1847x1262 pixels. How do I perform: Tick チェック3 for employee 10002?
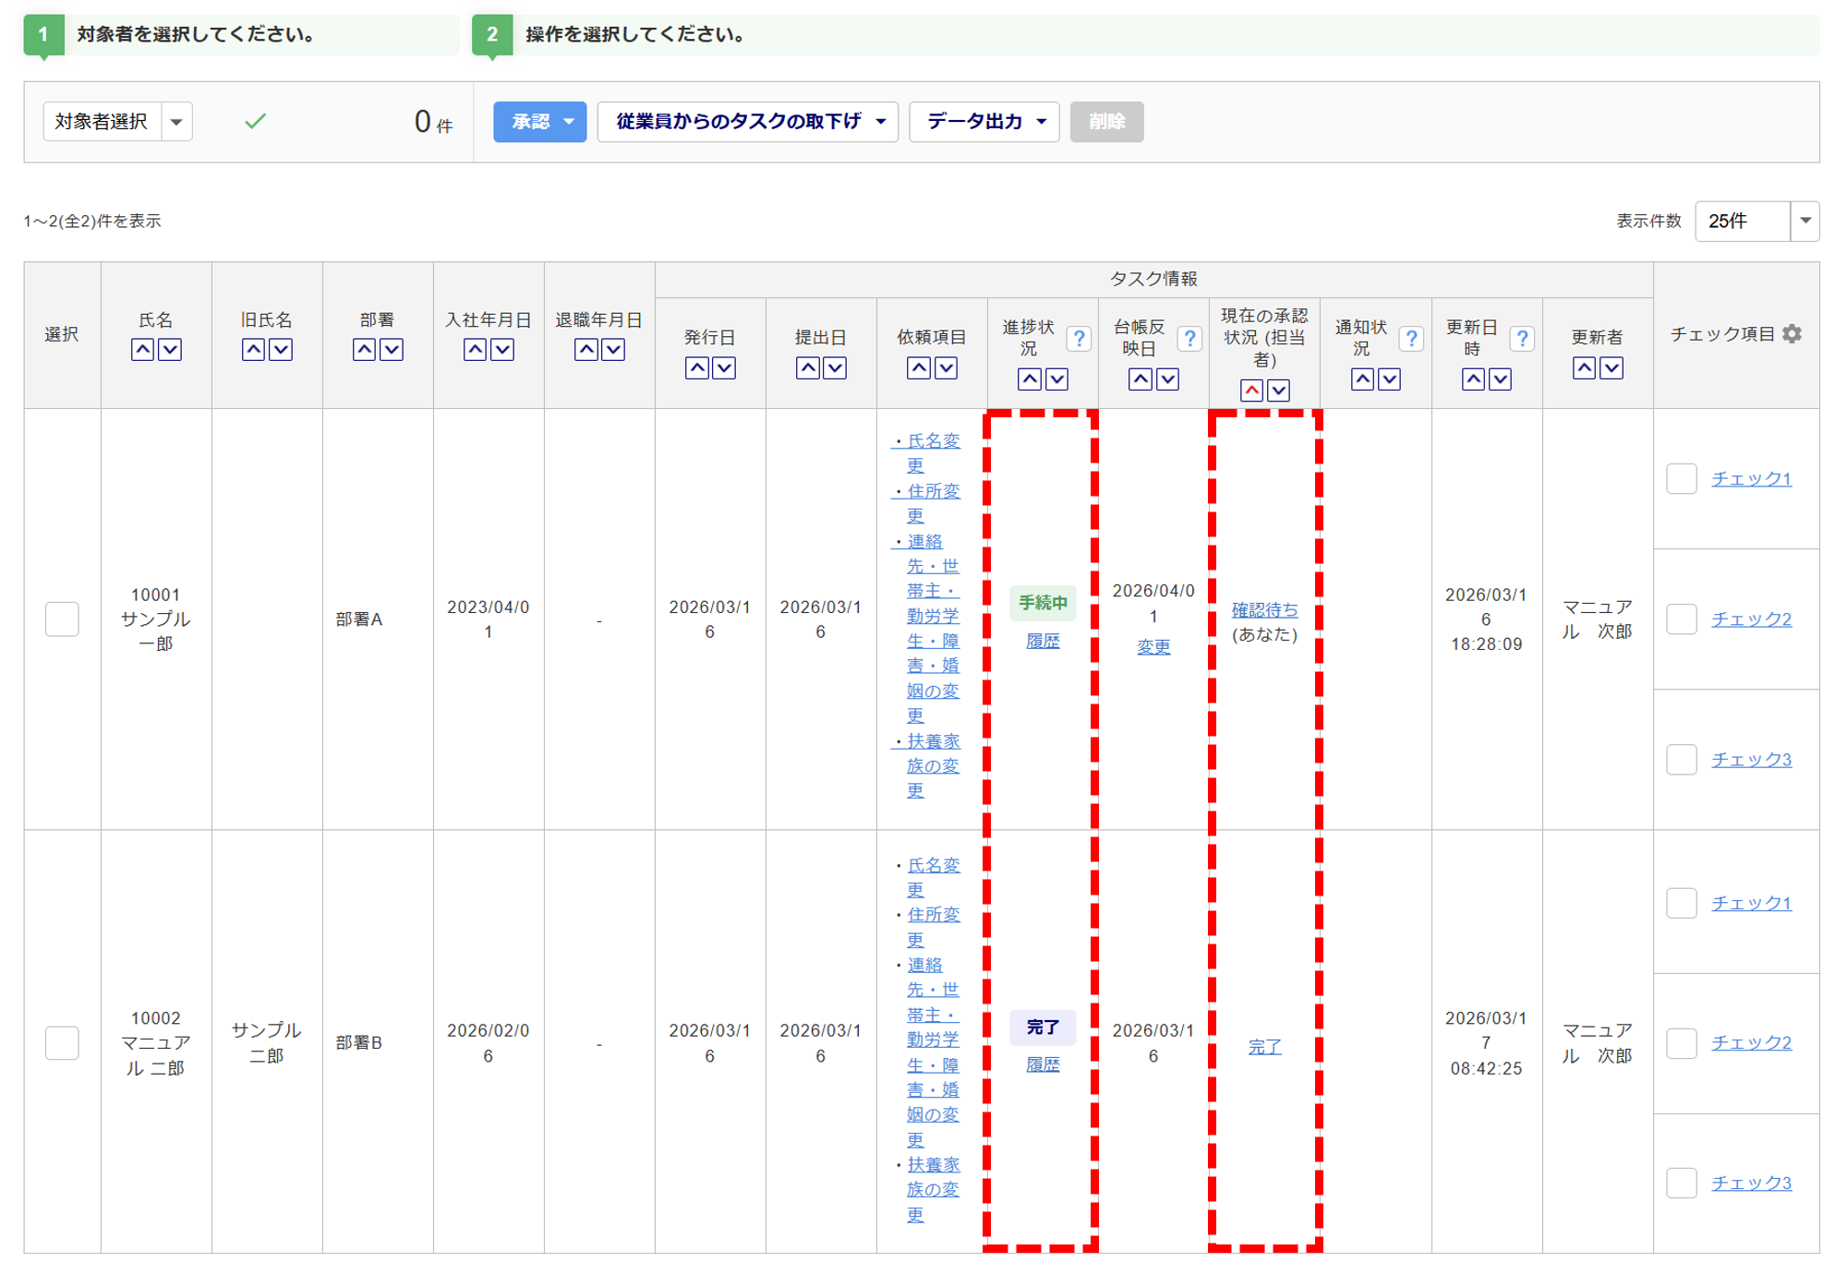1681,1183
